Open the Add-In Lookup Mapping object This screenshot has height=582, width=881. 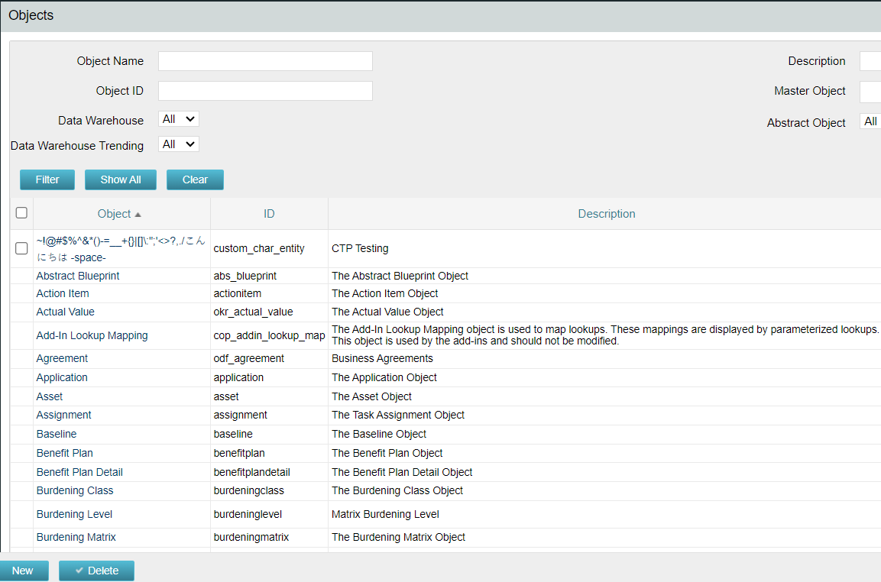coord(92,335)
